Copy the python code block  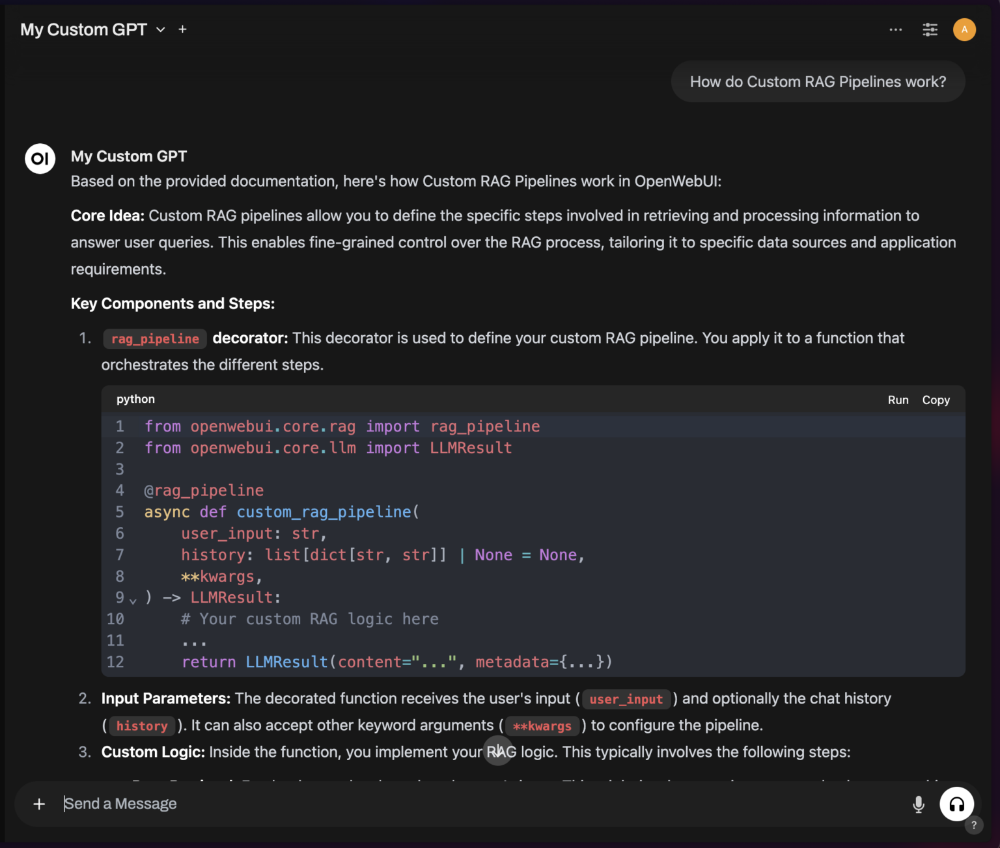[x=936, y=400]
